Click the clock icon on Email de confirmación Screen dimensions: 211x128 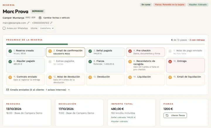click(50, 51)
